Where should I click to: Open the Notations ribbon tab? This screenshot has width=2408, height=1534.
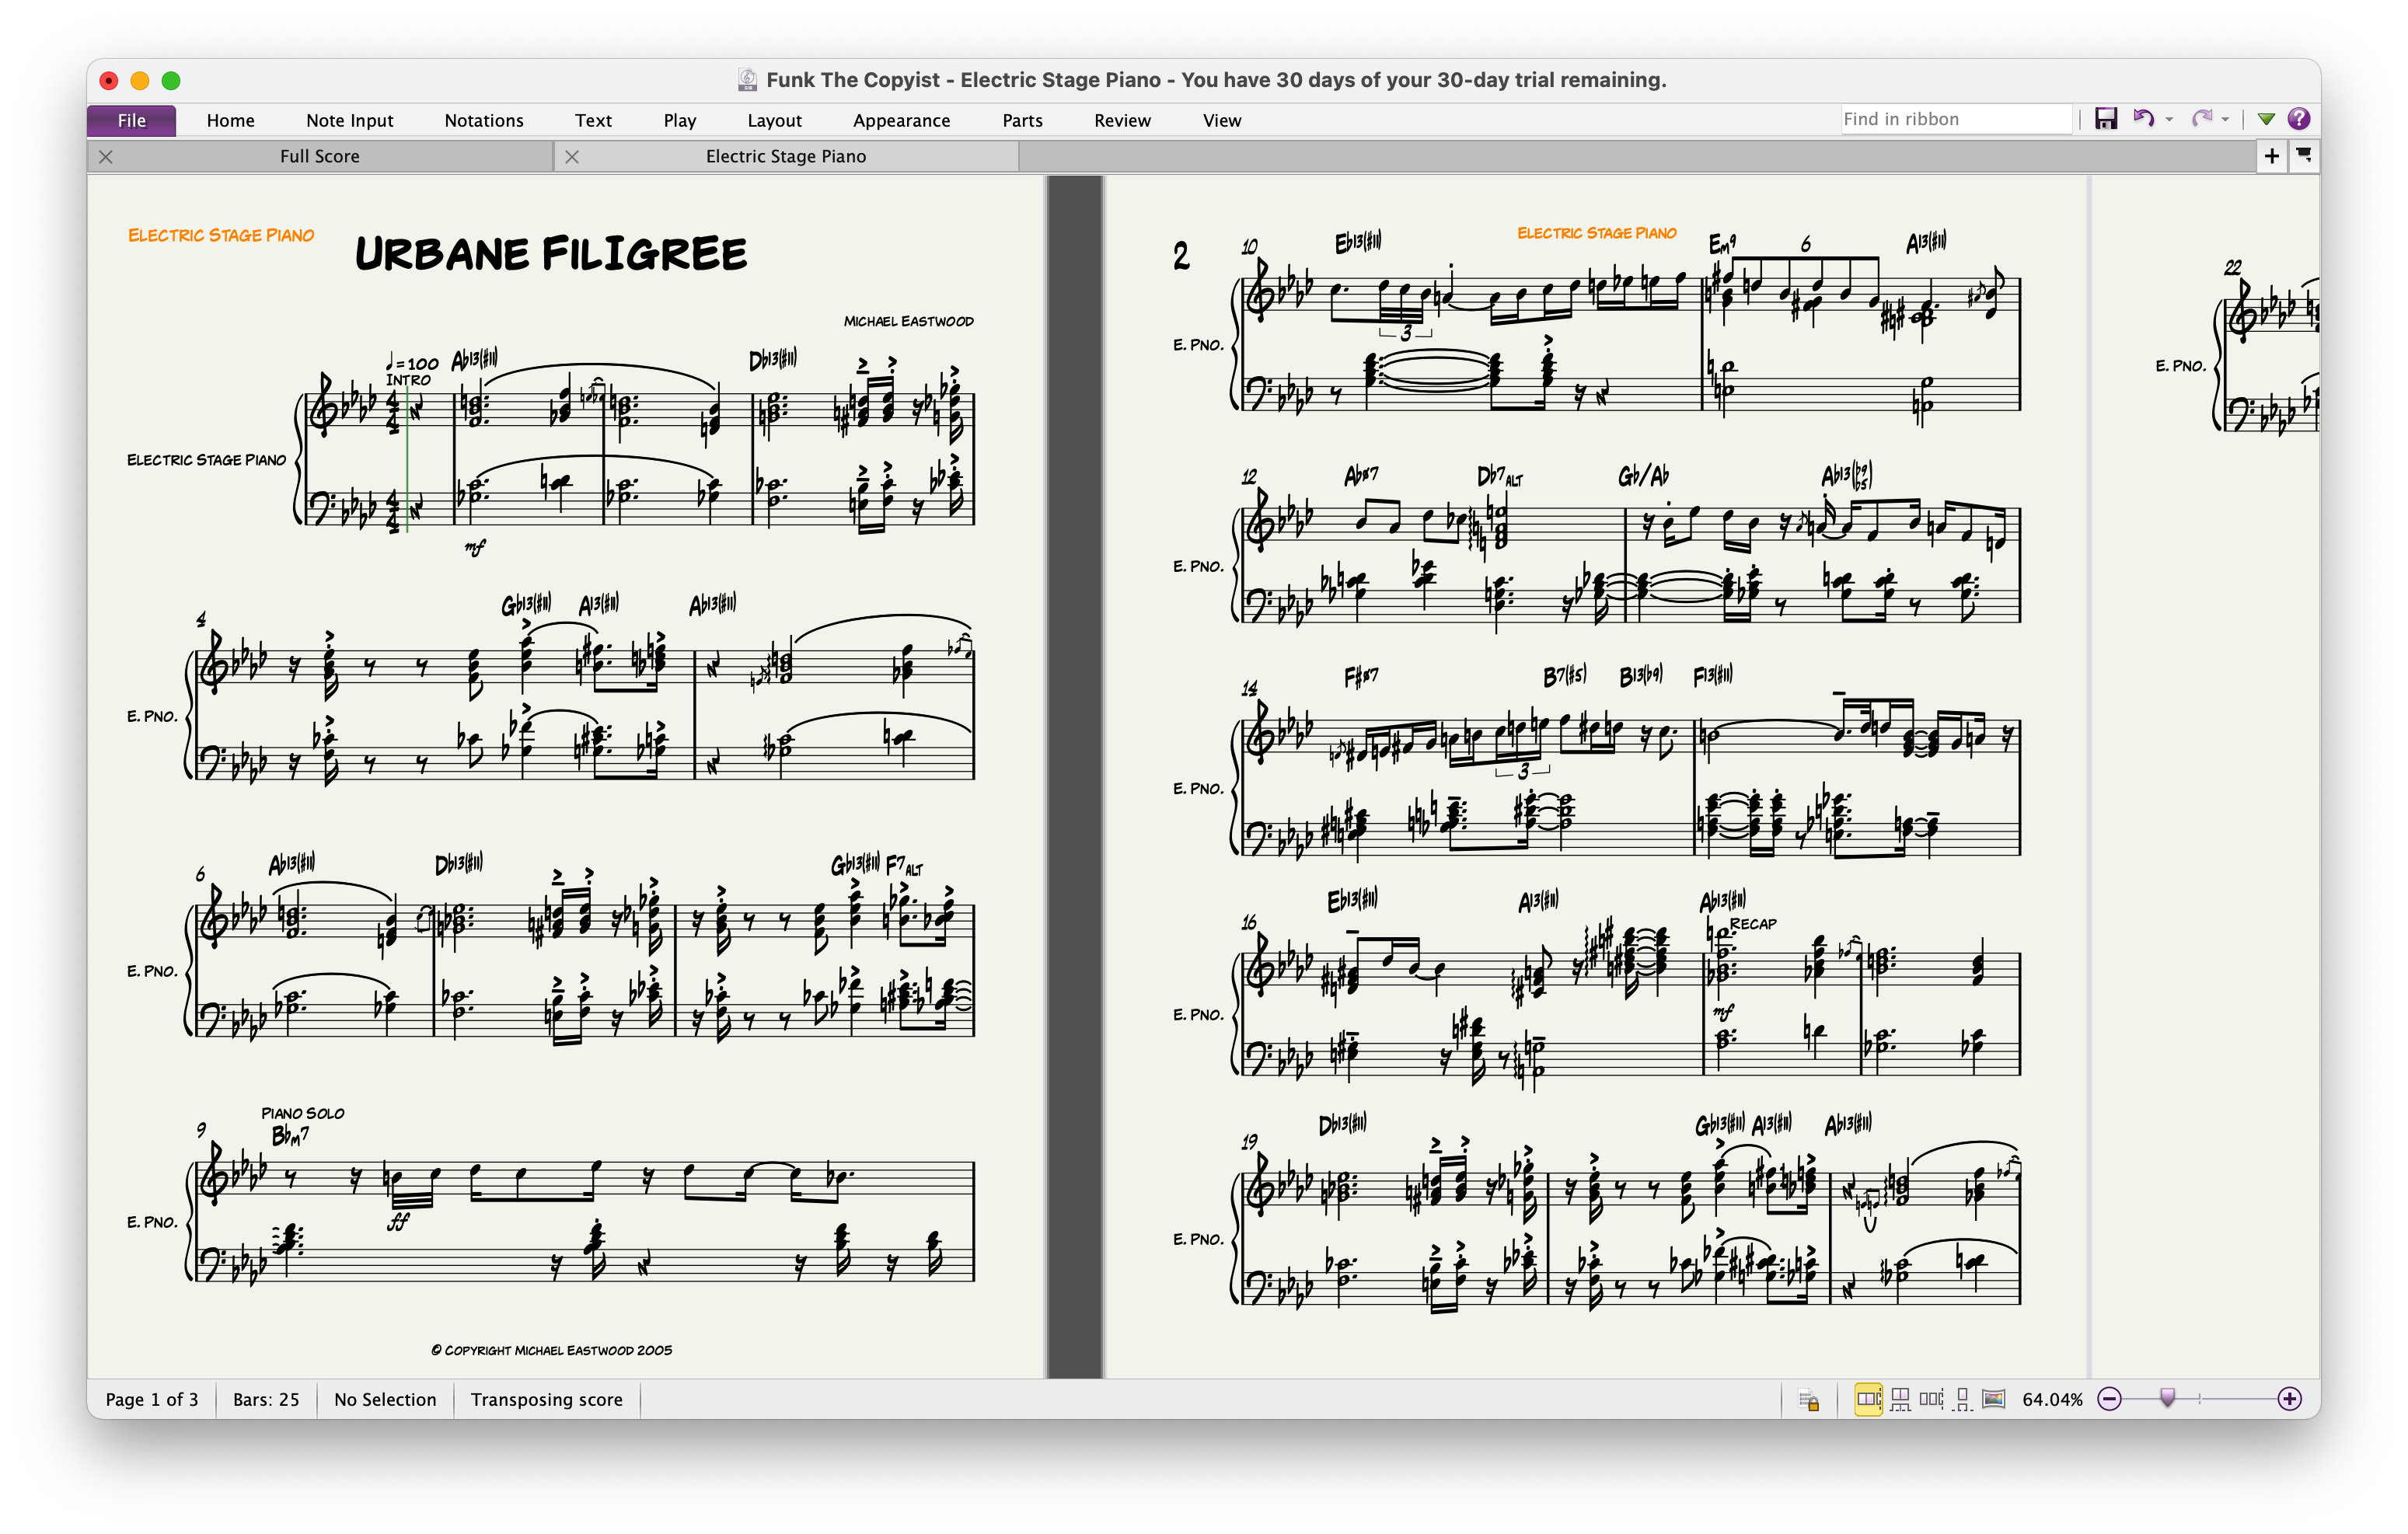(x=484, y=120)
